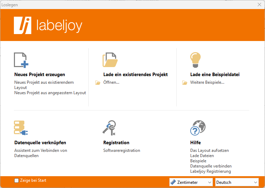
Task: Open Assistent zum Verbinden von Datenquellen
Action: click(41, 153)
